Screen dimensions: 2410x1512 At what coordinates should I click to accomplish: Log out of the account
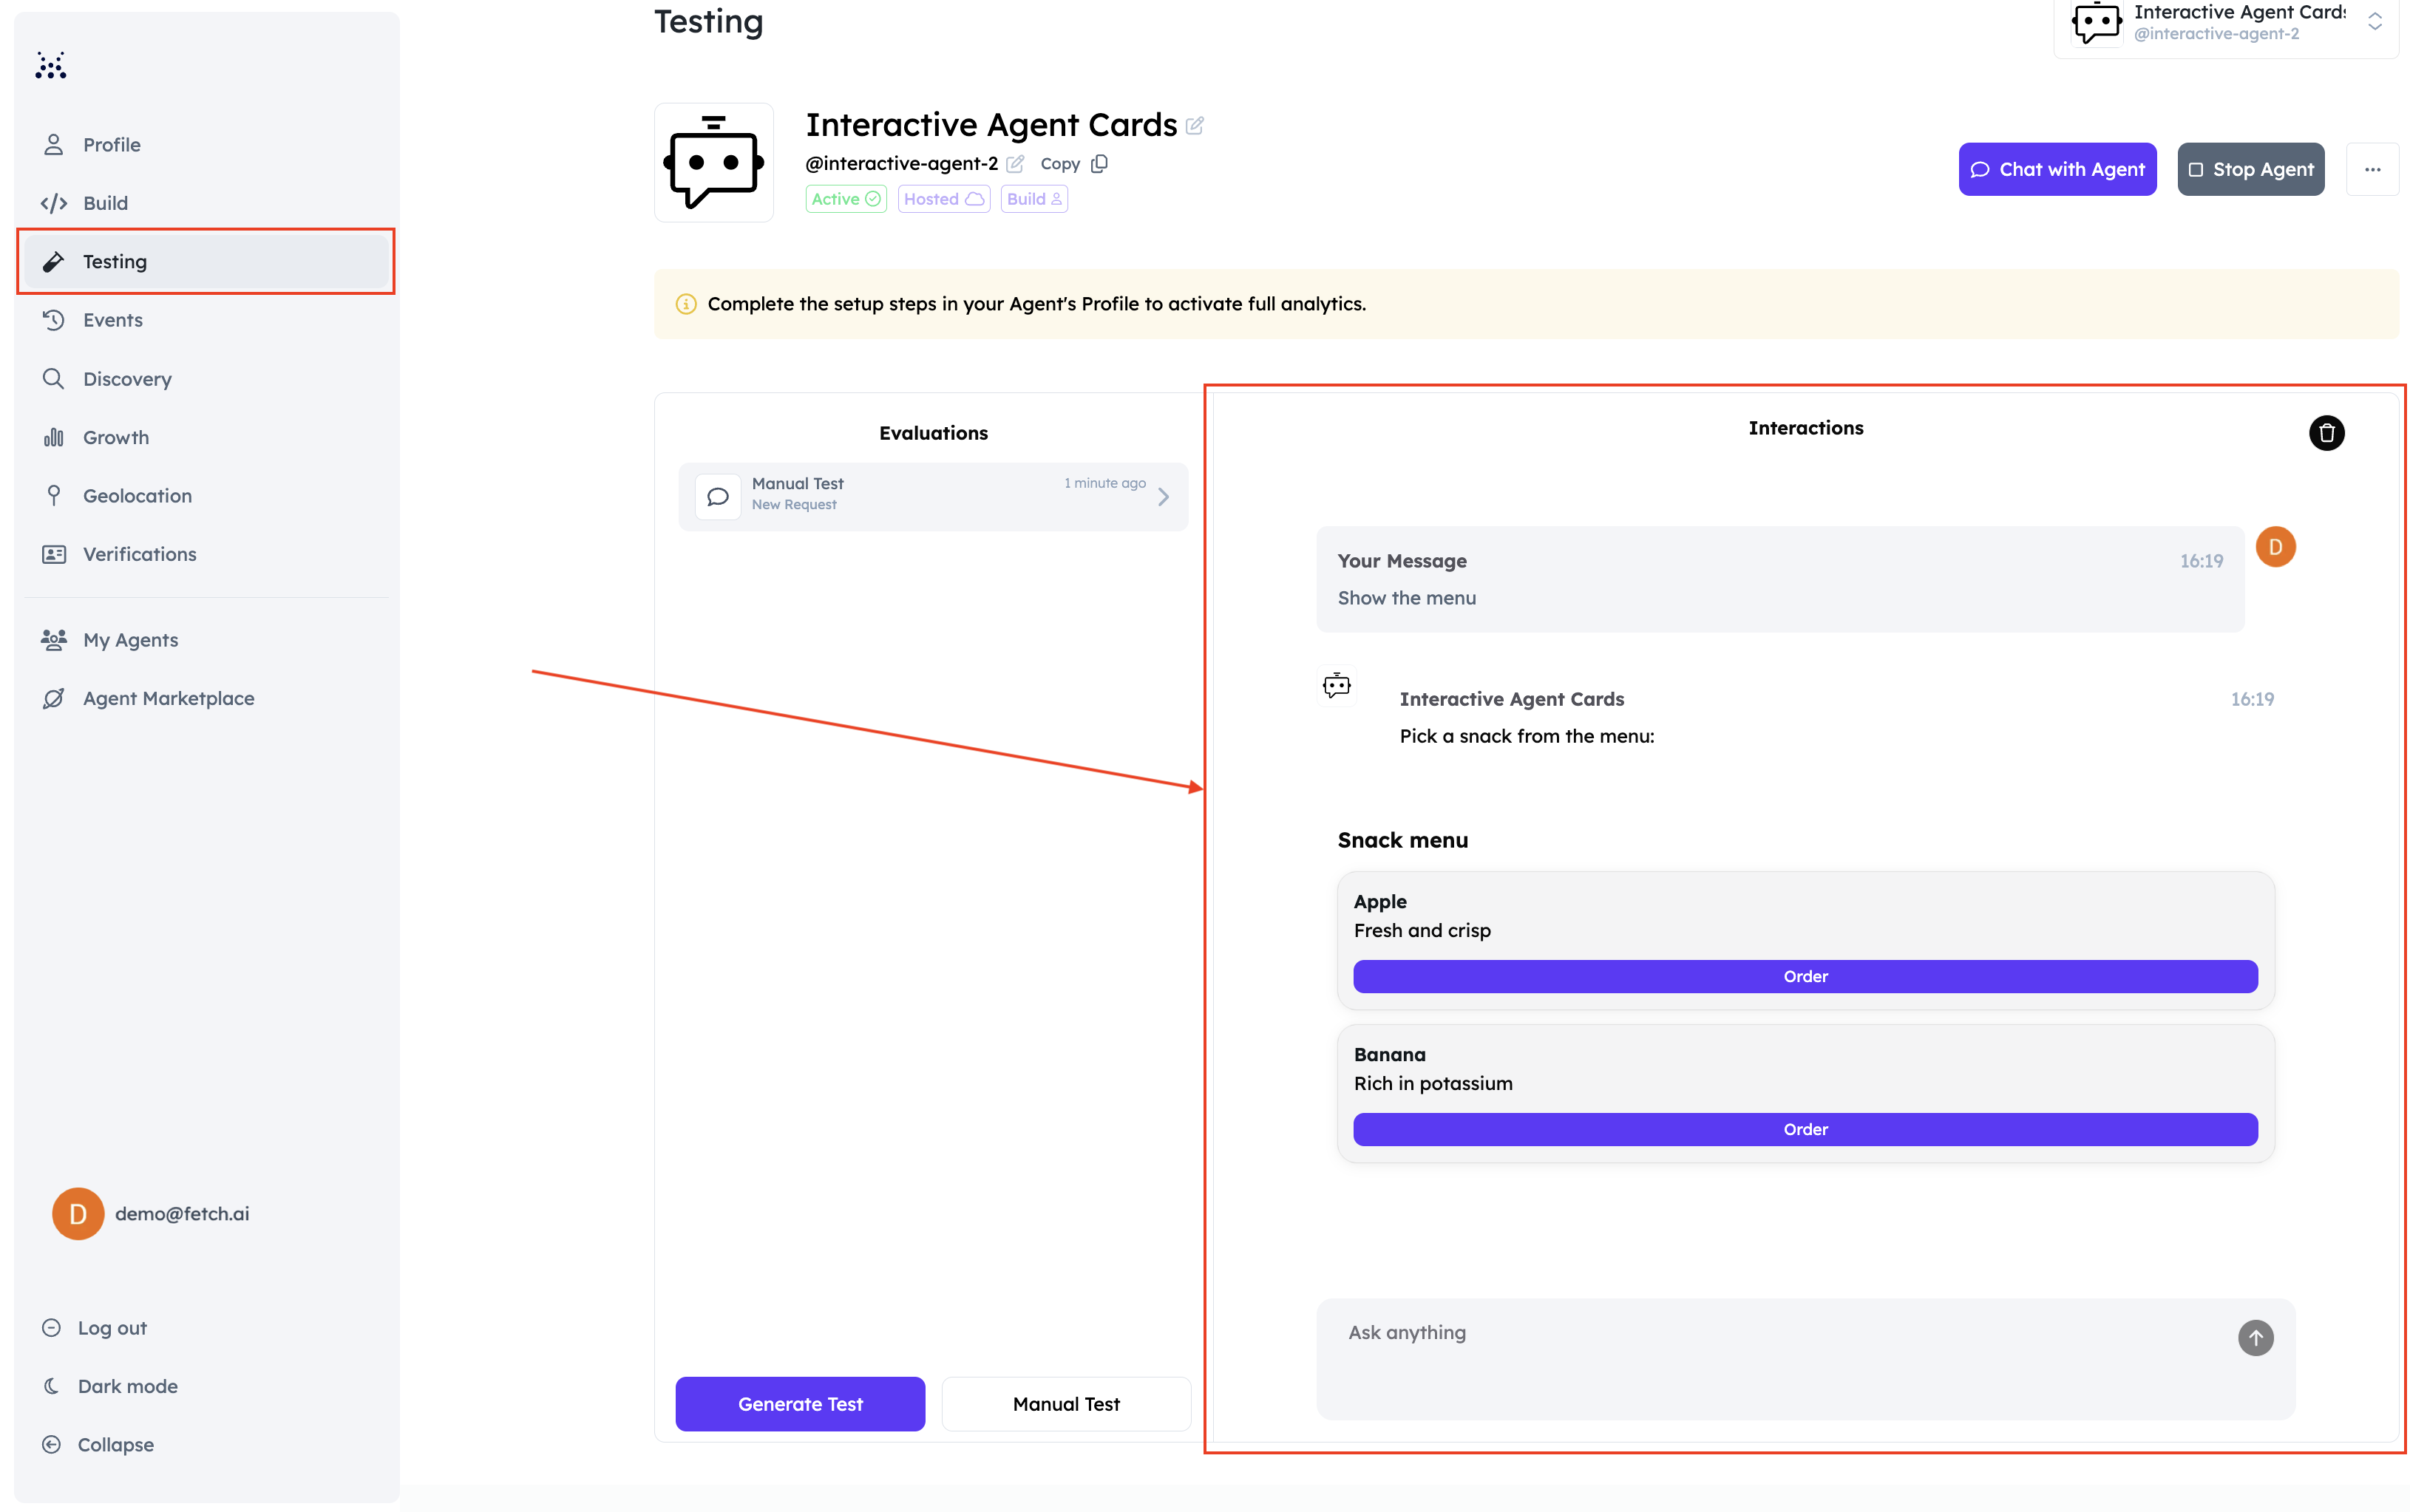[95, 1328]
